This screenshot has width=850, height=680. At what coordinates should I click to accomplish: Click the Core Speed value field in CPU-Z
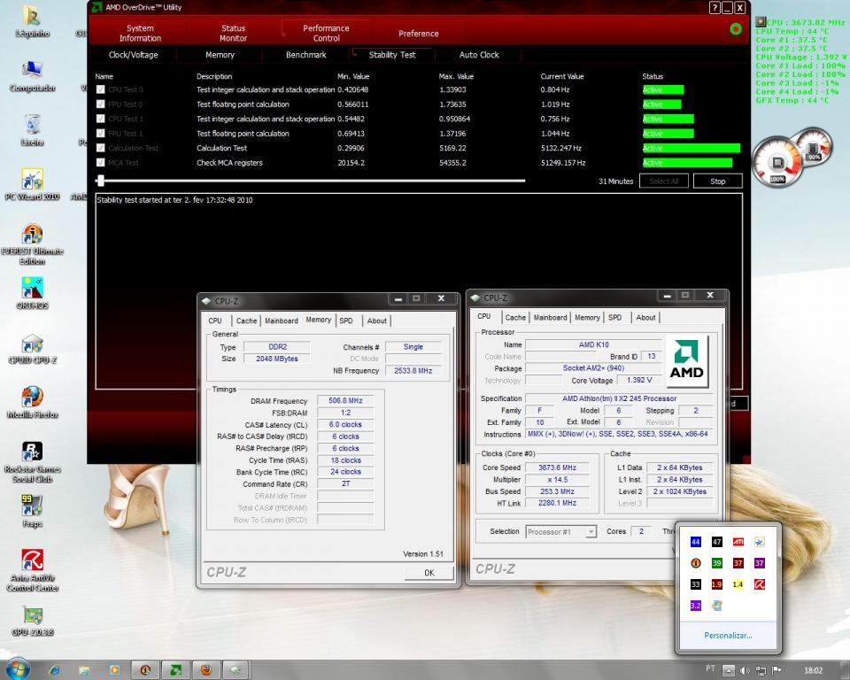click(557, 467)
